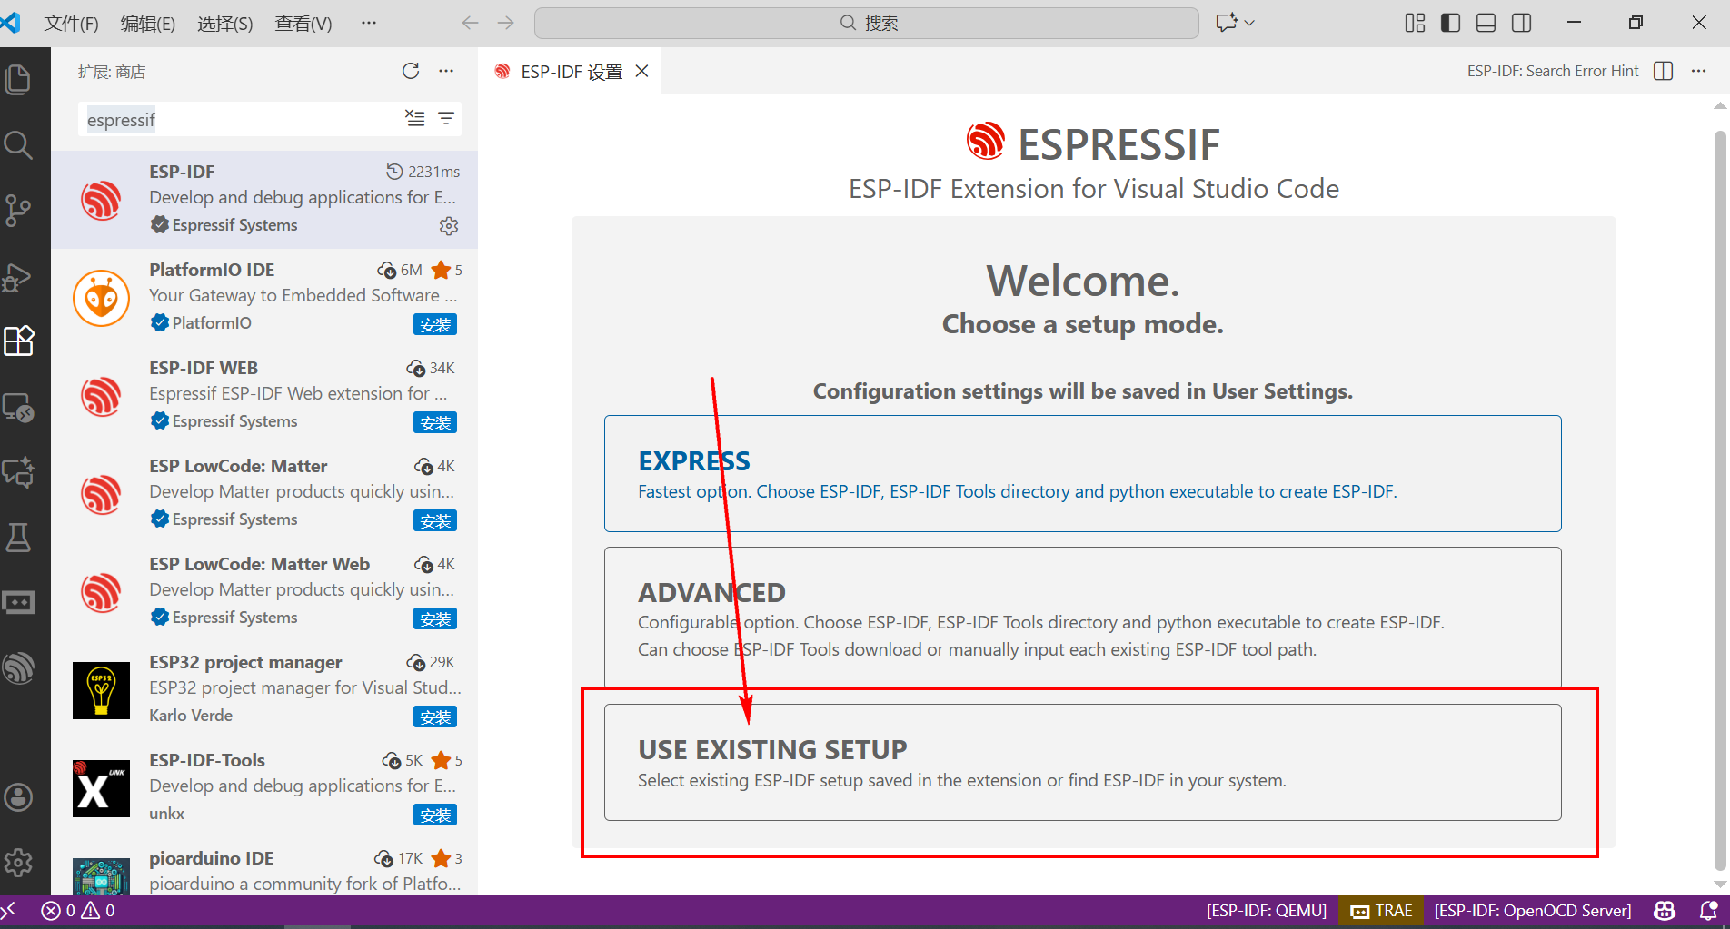This screenshot has width=1730, height=929.
Task: Choose the ADVANCED setup mode
Action: point(1082,619)
